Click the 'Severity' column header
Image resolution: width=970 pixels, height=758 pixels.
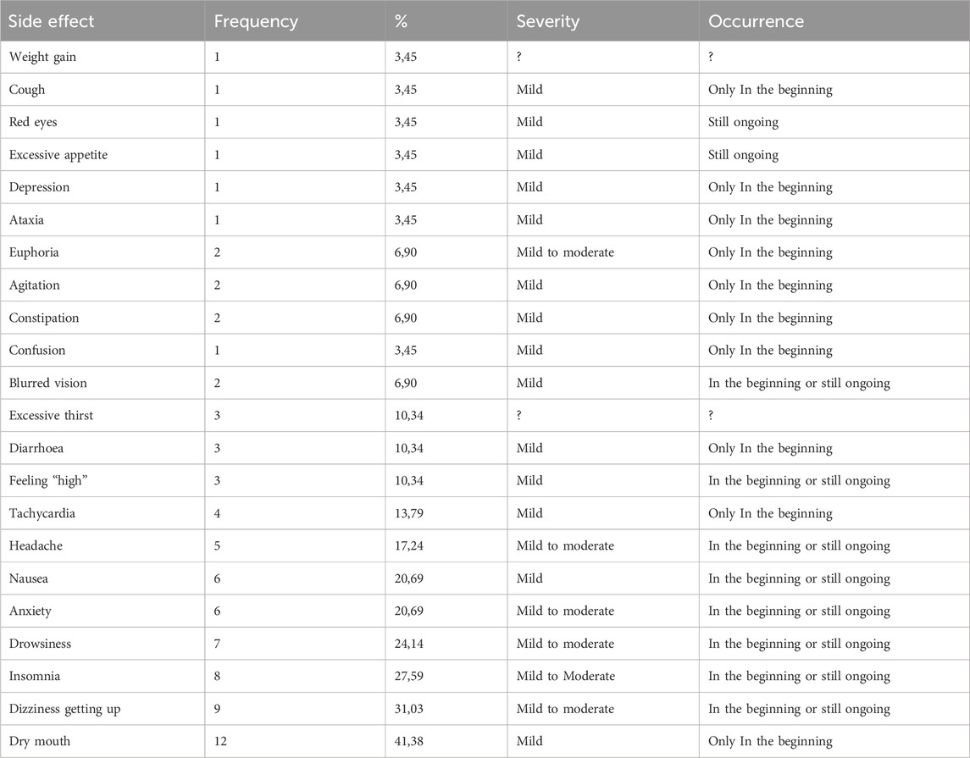[x=548, y=21]
